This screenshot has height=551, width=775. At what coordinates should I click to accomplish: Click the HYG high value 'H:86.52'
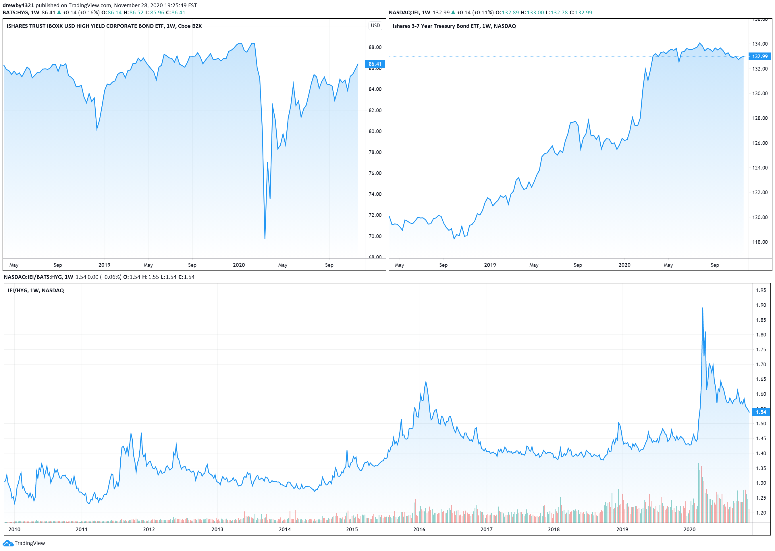[133, 13]
